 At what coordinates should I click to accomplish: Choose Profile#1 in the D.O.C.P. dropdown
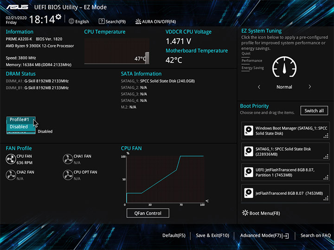21,120
